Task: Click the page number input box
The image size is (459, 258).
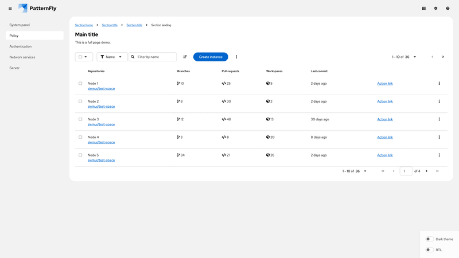Action: click(x=406, y=171)
